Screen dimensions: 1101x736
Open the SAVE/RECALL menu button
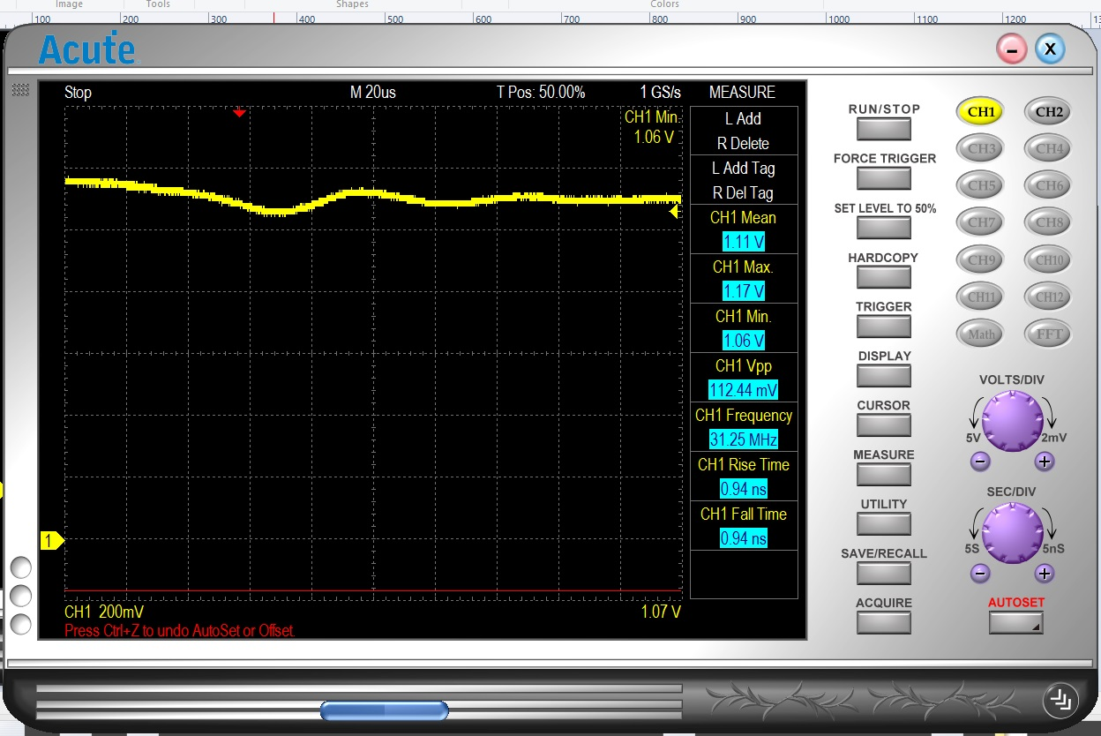coord(884,574)
